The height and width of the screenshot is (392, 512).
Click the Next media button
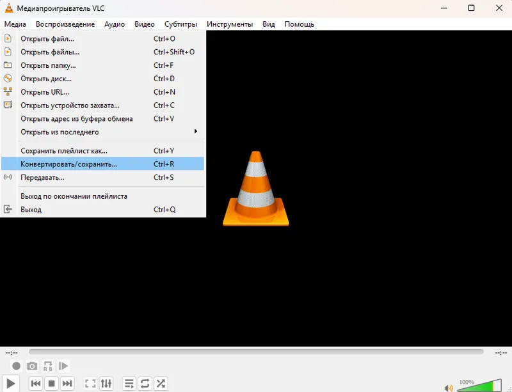click(x=67, y=384)
